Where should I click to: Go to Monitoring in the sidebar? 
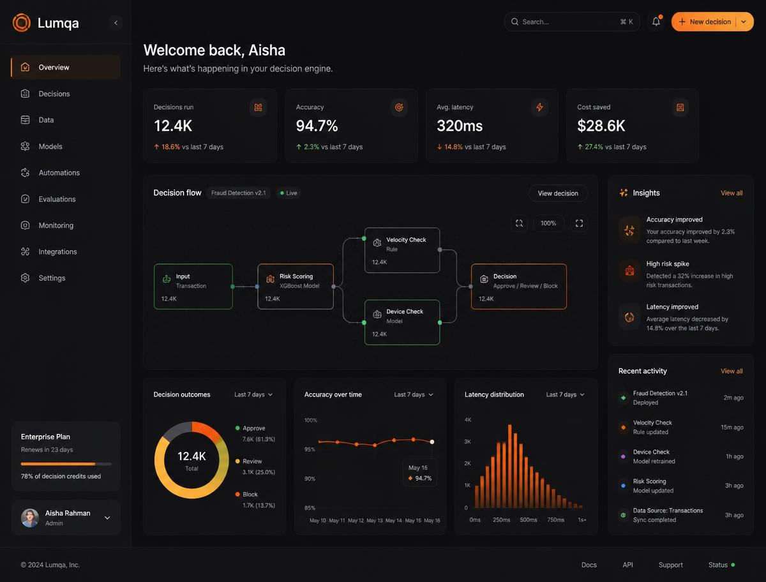coord(66,225)
